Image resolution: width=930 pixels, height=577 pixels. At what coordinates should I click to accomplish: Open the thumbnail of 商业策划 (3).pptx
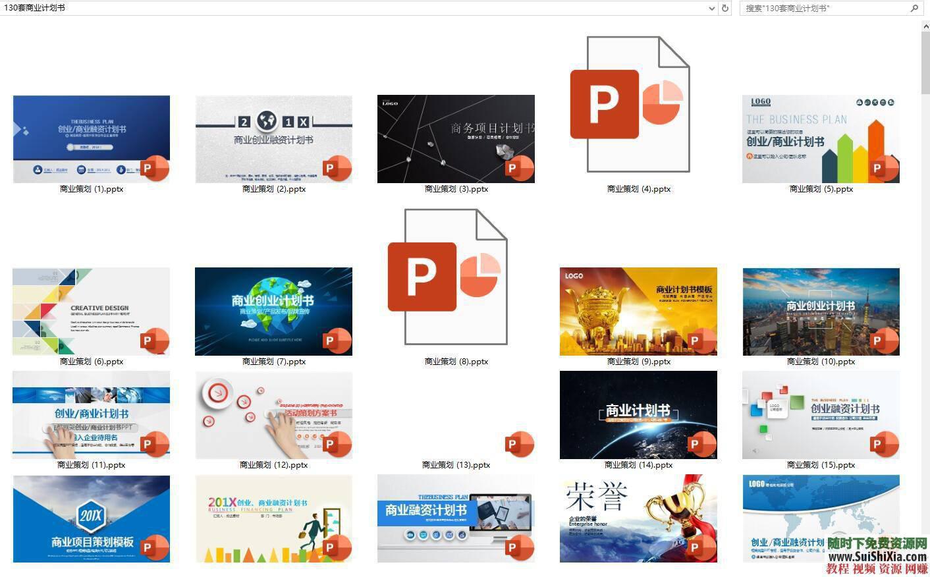pos(456,138)
